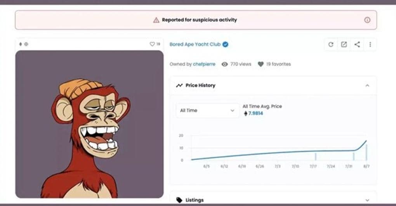Open the chefpierre owner profile link
Image resolution: width=396 pixels, height=206 pixels.
(204, 64)
